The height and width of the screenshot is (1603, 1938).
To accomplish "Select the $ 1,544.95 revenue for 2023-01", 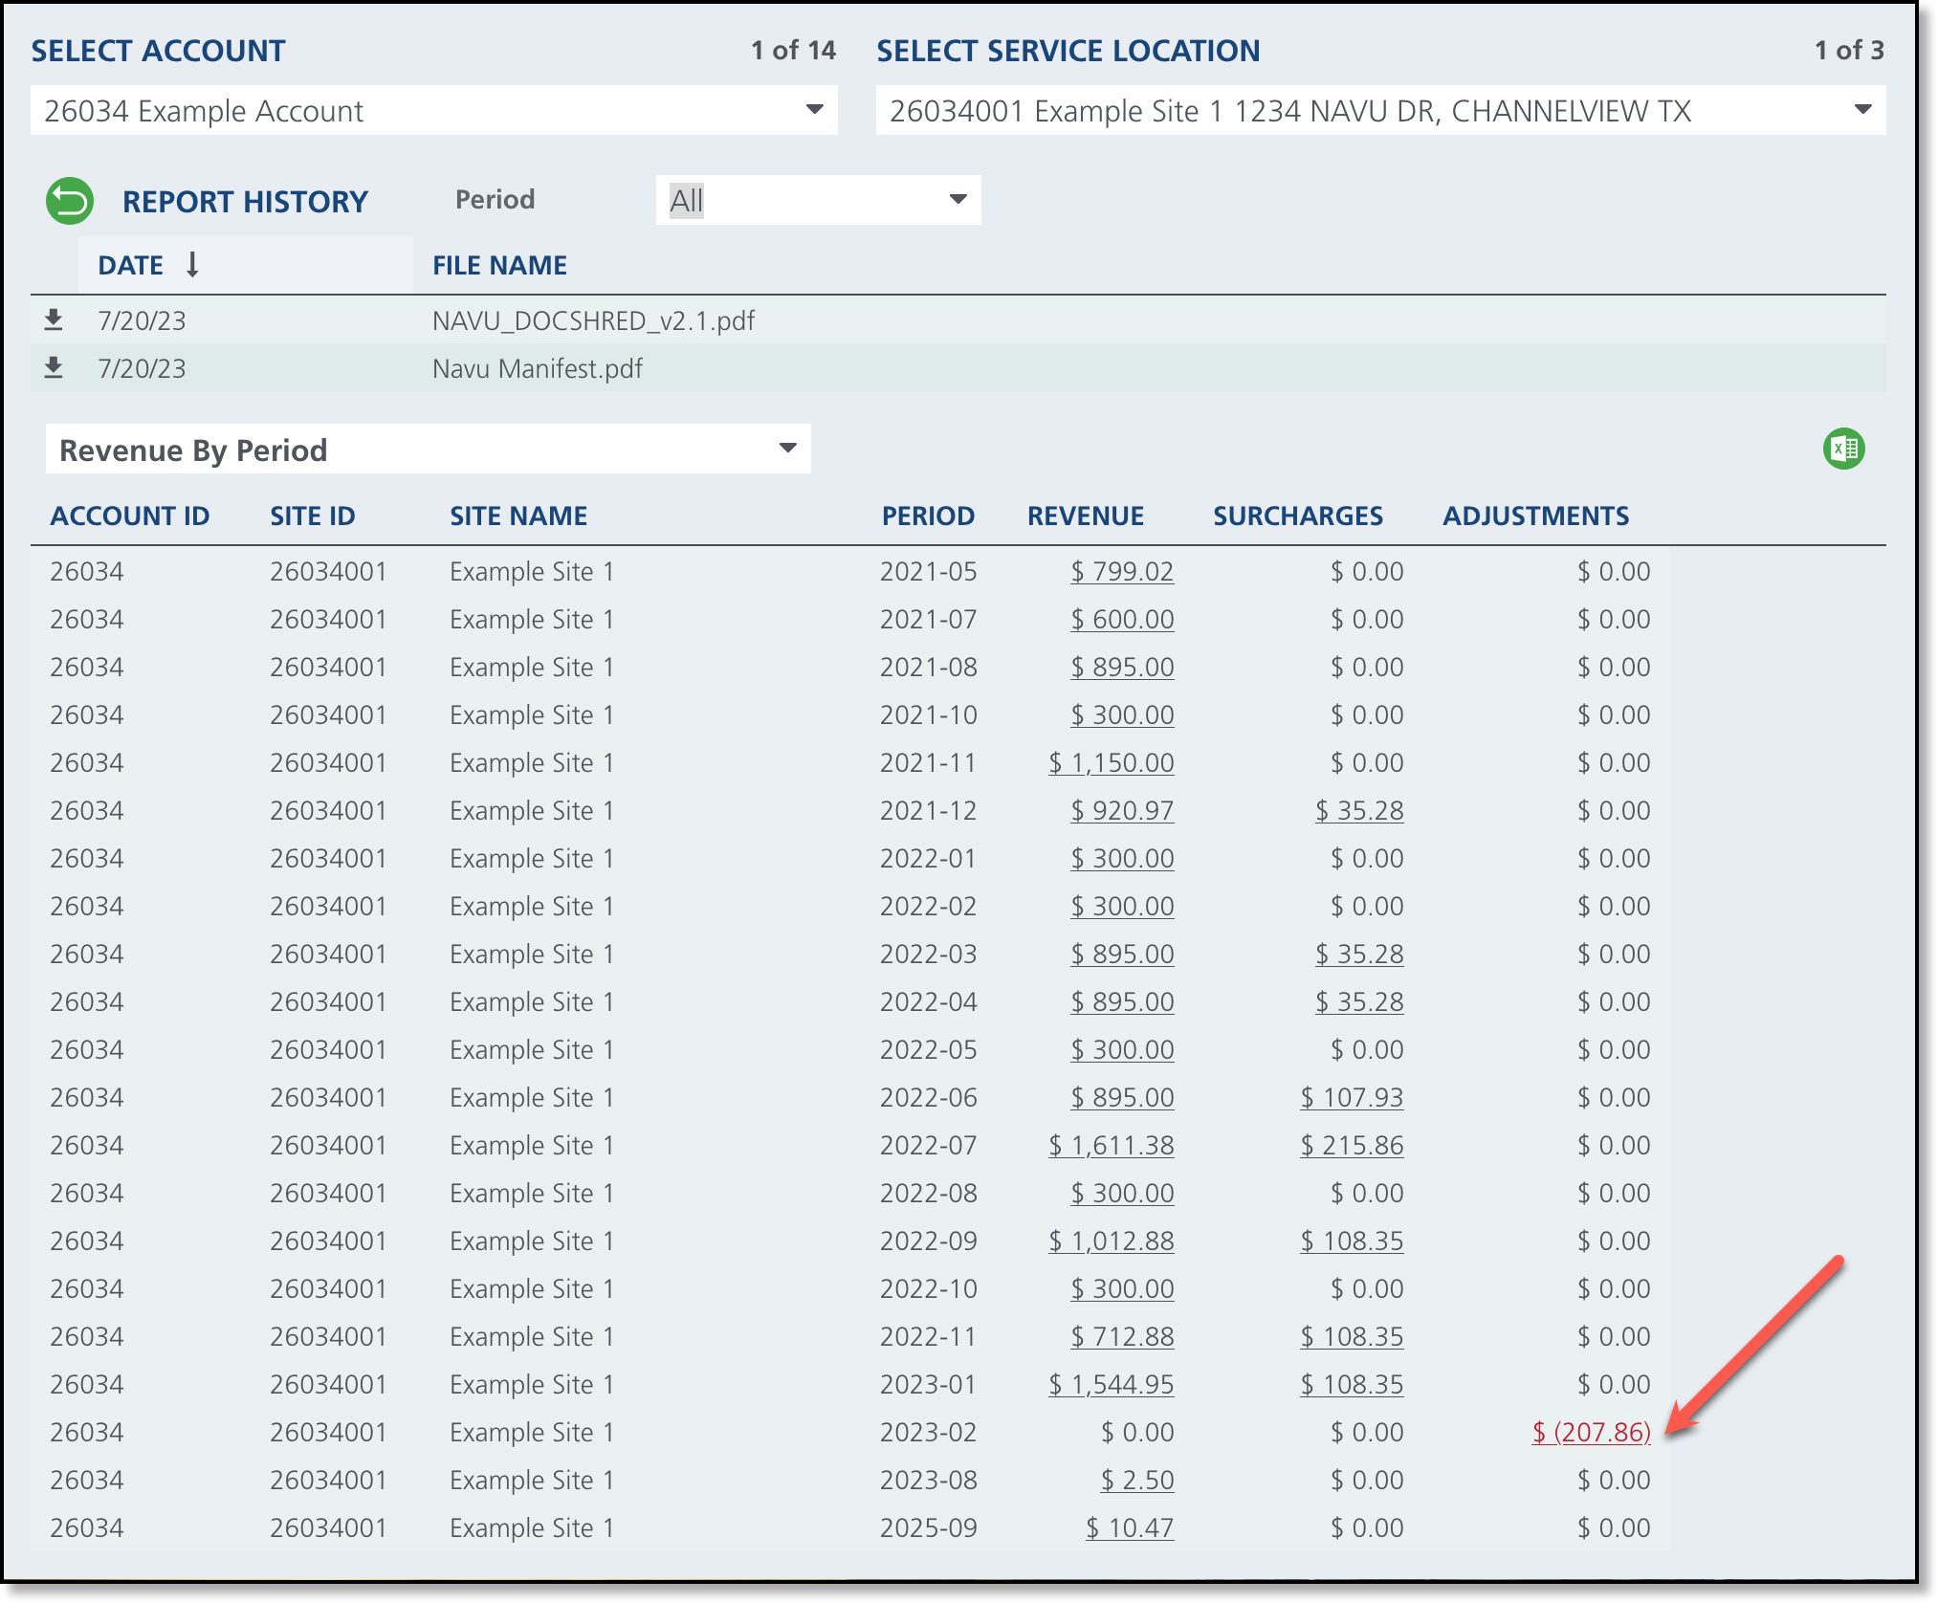I will [1111, 1384].
